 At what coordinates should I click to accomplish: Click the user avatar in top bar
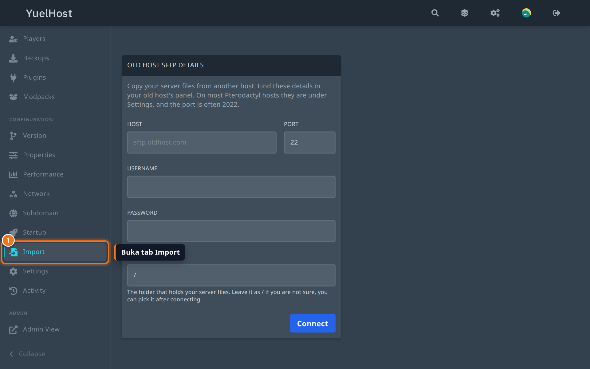click(x=526, y=13)
